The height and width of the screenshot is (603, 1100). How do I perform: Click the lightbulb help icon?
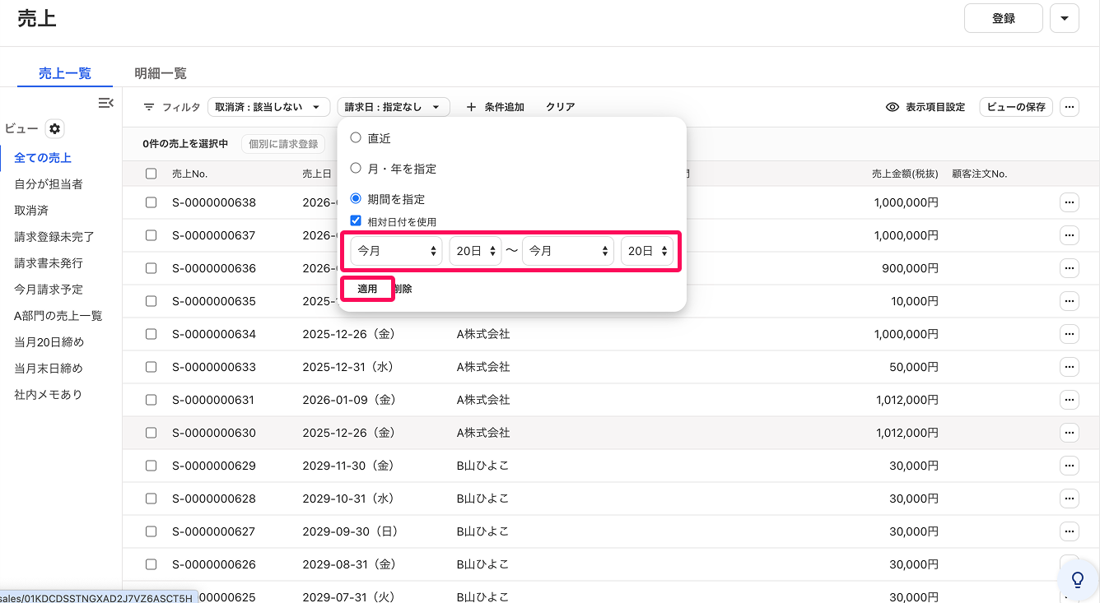pyautogui.click(x=1077, y=579)
